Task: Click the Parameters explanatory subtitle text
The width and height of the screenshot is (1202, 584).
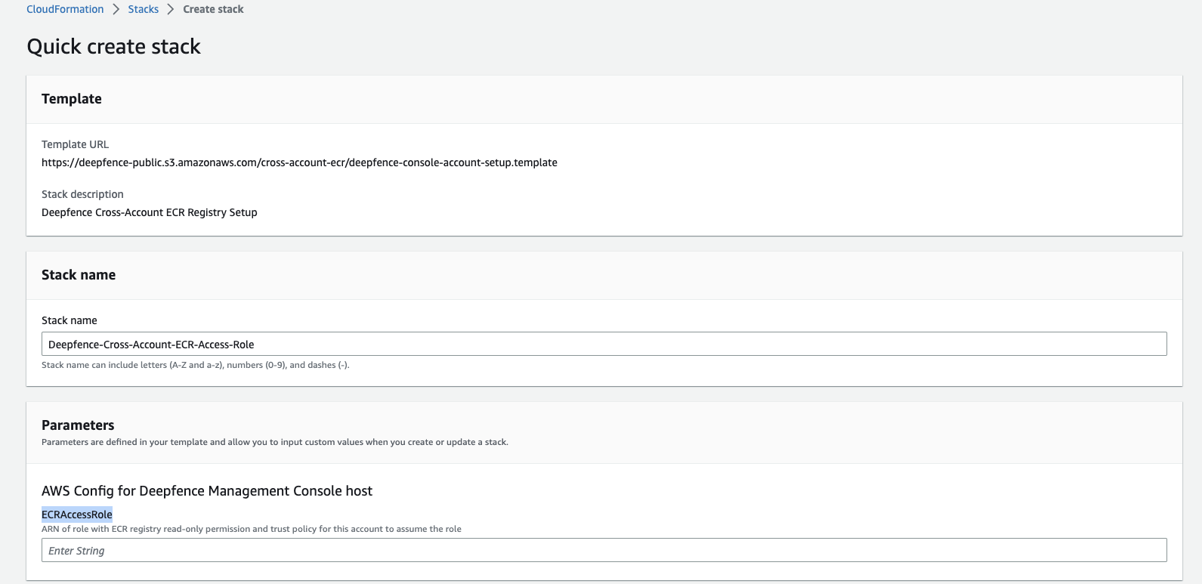Action: (x=275, y=442)
